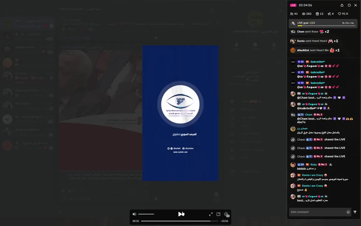Click the play button in video controls
Image resolution: width=361 pixels, height=226 pixels.
[x=180, y=214]
